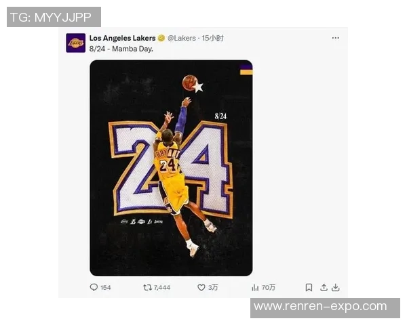This screenshot has height=325, width=407.
Task: Click the Los Angeles Lakers account name
Action: [x=122, y=38]
